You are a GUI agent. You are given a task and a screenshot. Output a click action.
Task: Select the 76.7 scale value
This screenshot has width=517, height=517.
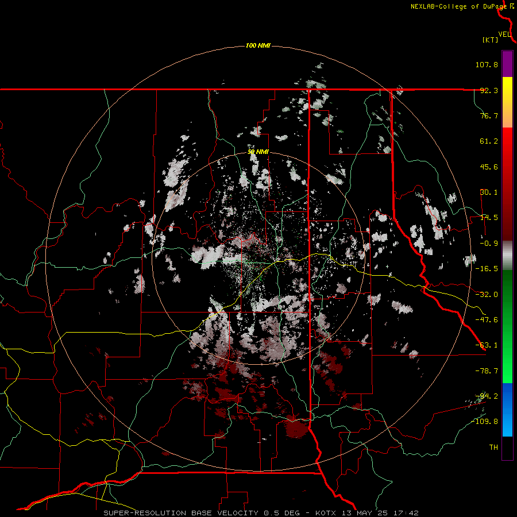(x=489, y=115)
